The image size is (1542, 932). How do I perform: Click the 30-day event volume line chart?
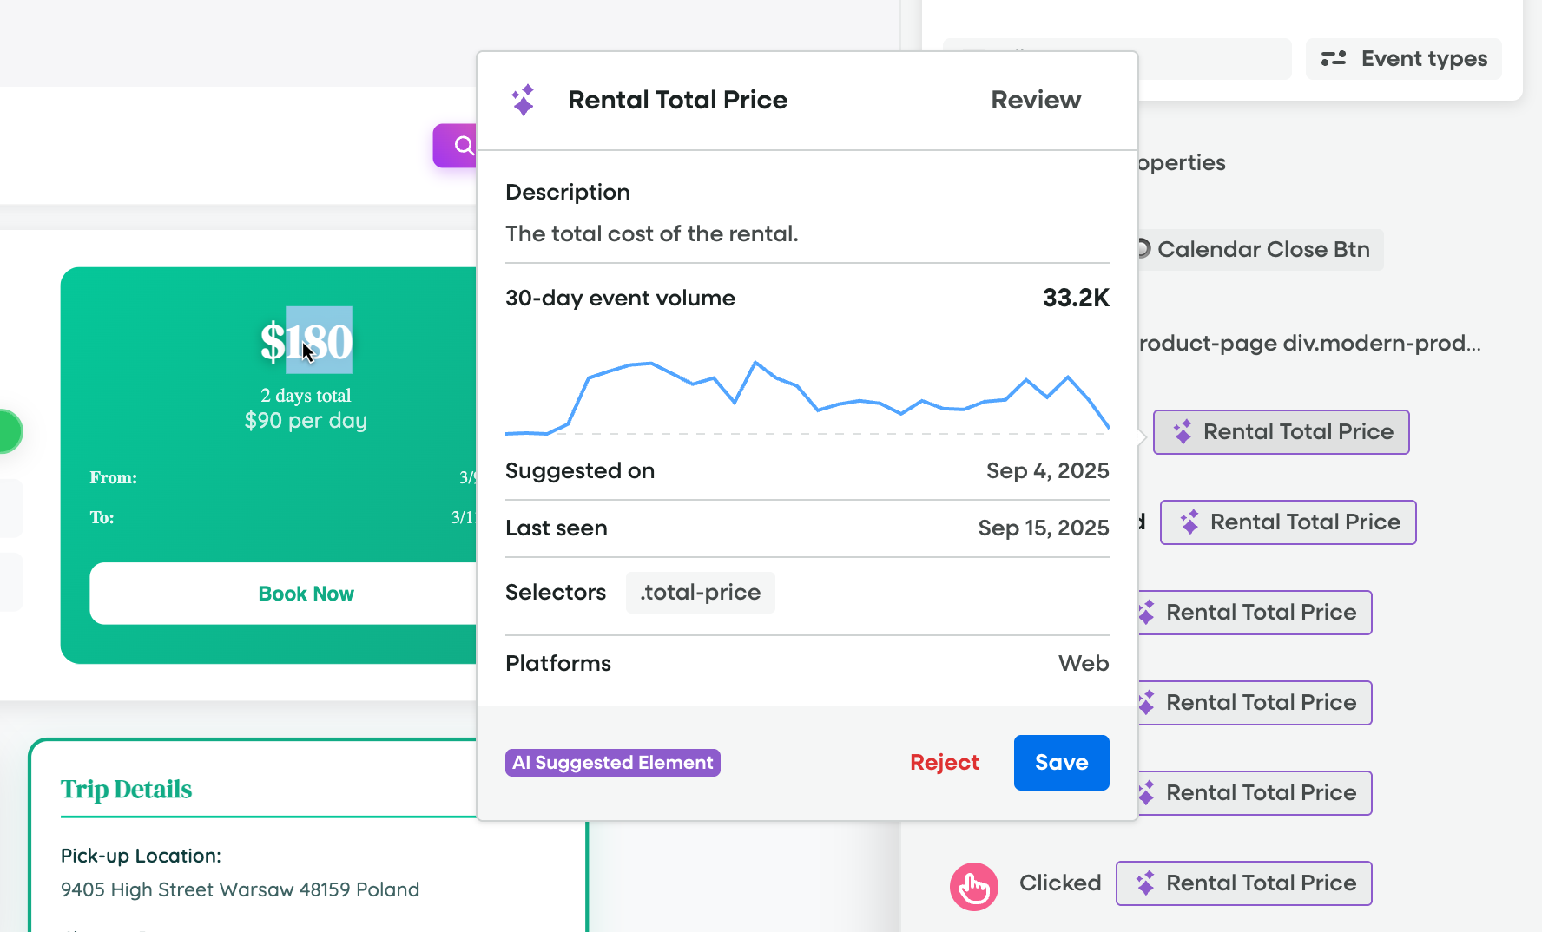point(807,395)
